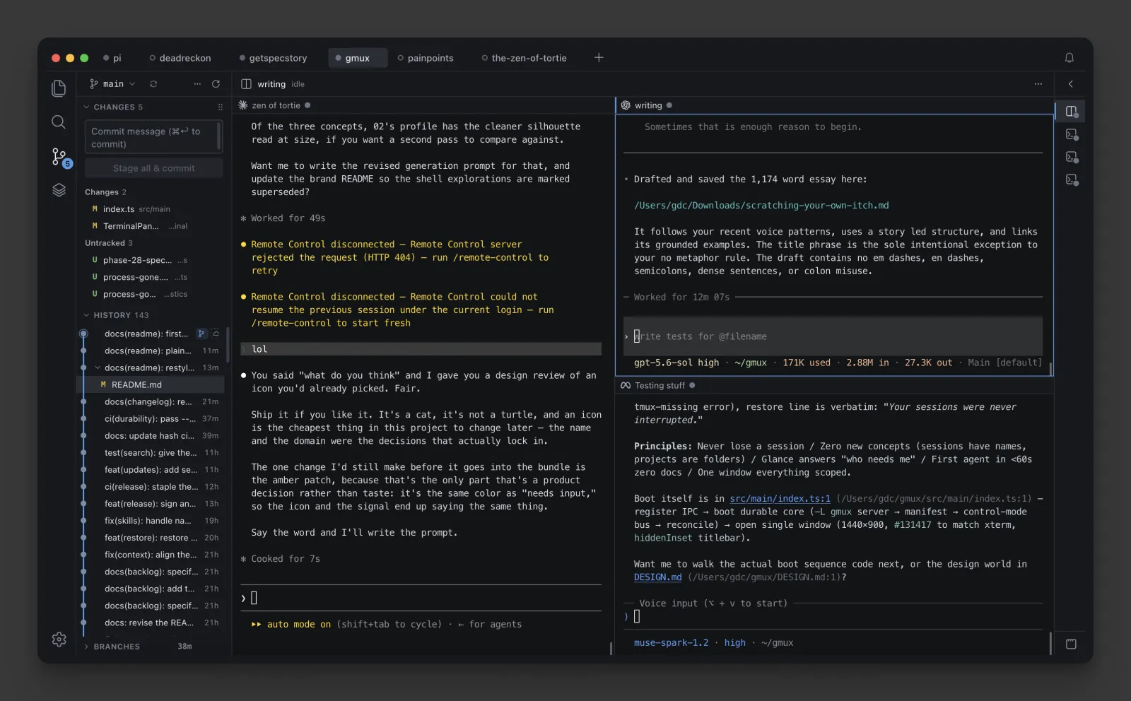
Task: Click the muse-spark-1.2 status entry
Action: (671, 643)
